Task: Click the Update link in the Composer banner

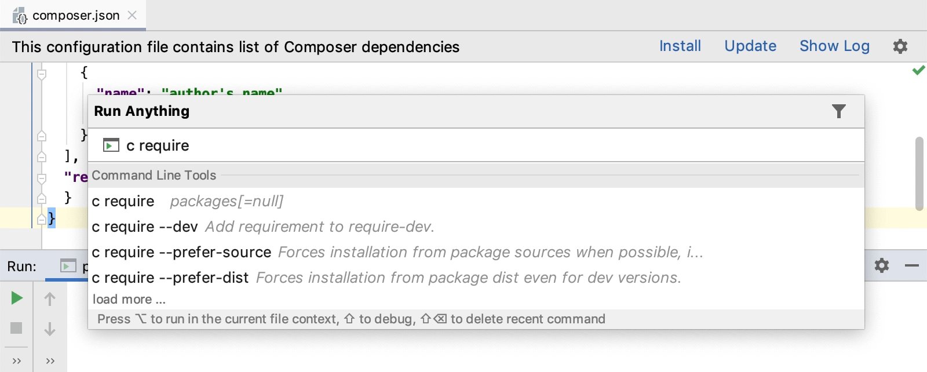Action: pyautogui.click(x=750, y=46)
